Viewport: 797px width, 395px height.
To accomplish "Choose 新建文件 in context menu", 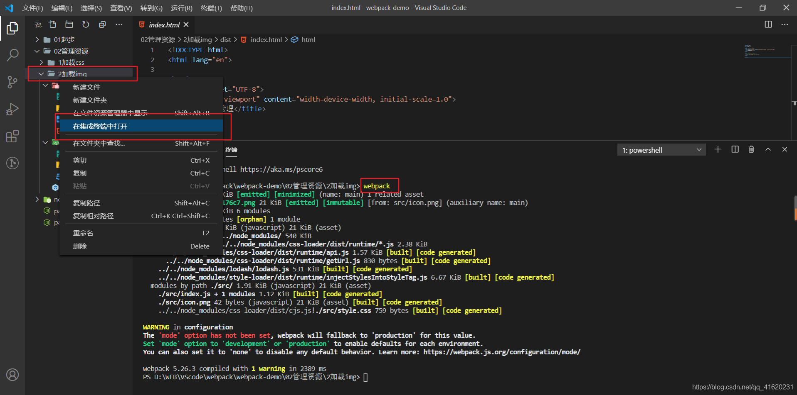I will 141,87.
